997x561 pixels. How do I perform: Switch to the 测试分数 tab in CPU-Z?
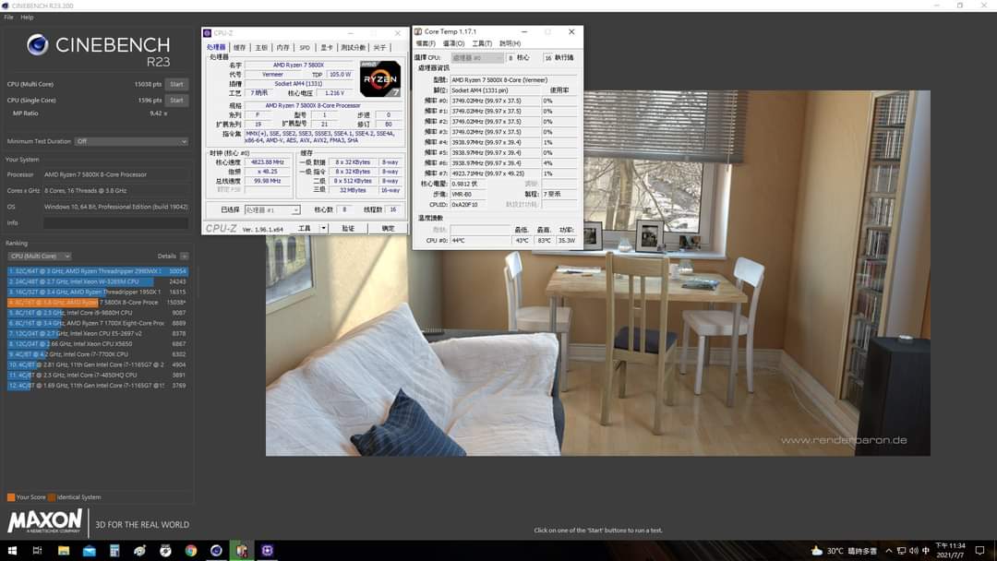(353, 47)
